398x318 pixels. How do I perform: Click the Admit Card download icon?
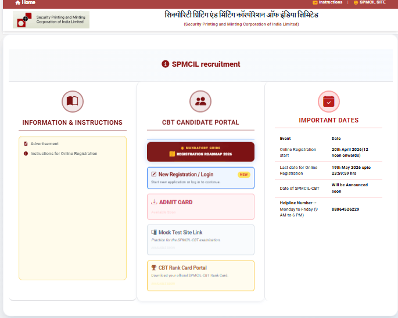154,202
